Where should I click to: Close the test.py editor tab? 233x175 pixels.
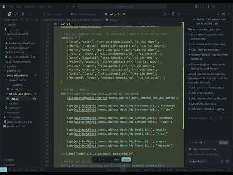click(124, 14)
